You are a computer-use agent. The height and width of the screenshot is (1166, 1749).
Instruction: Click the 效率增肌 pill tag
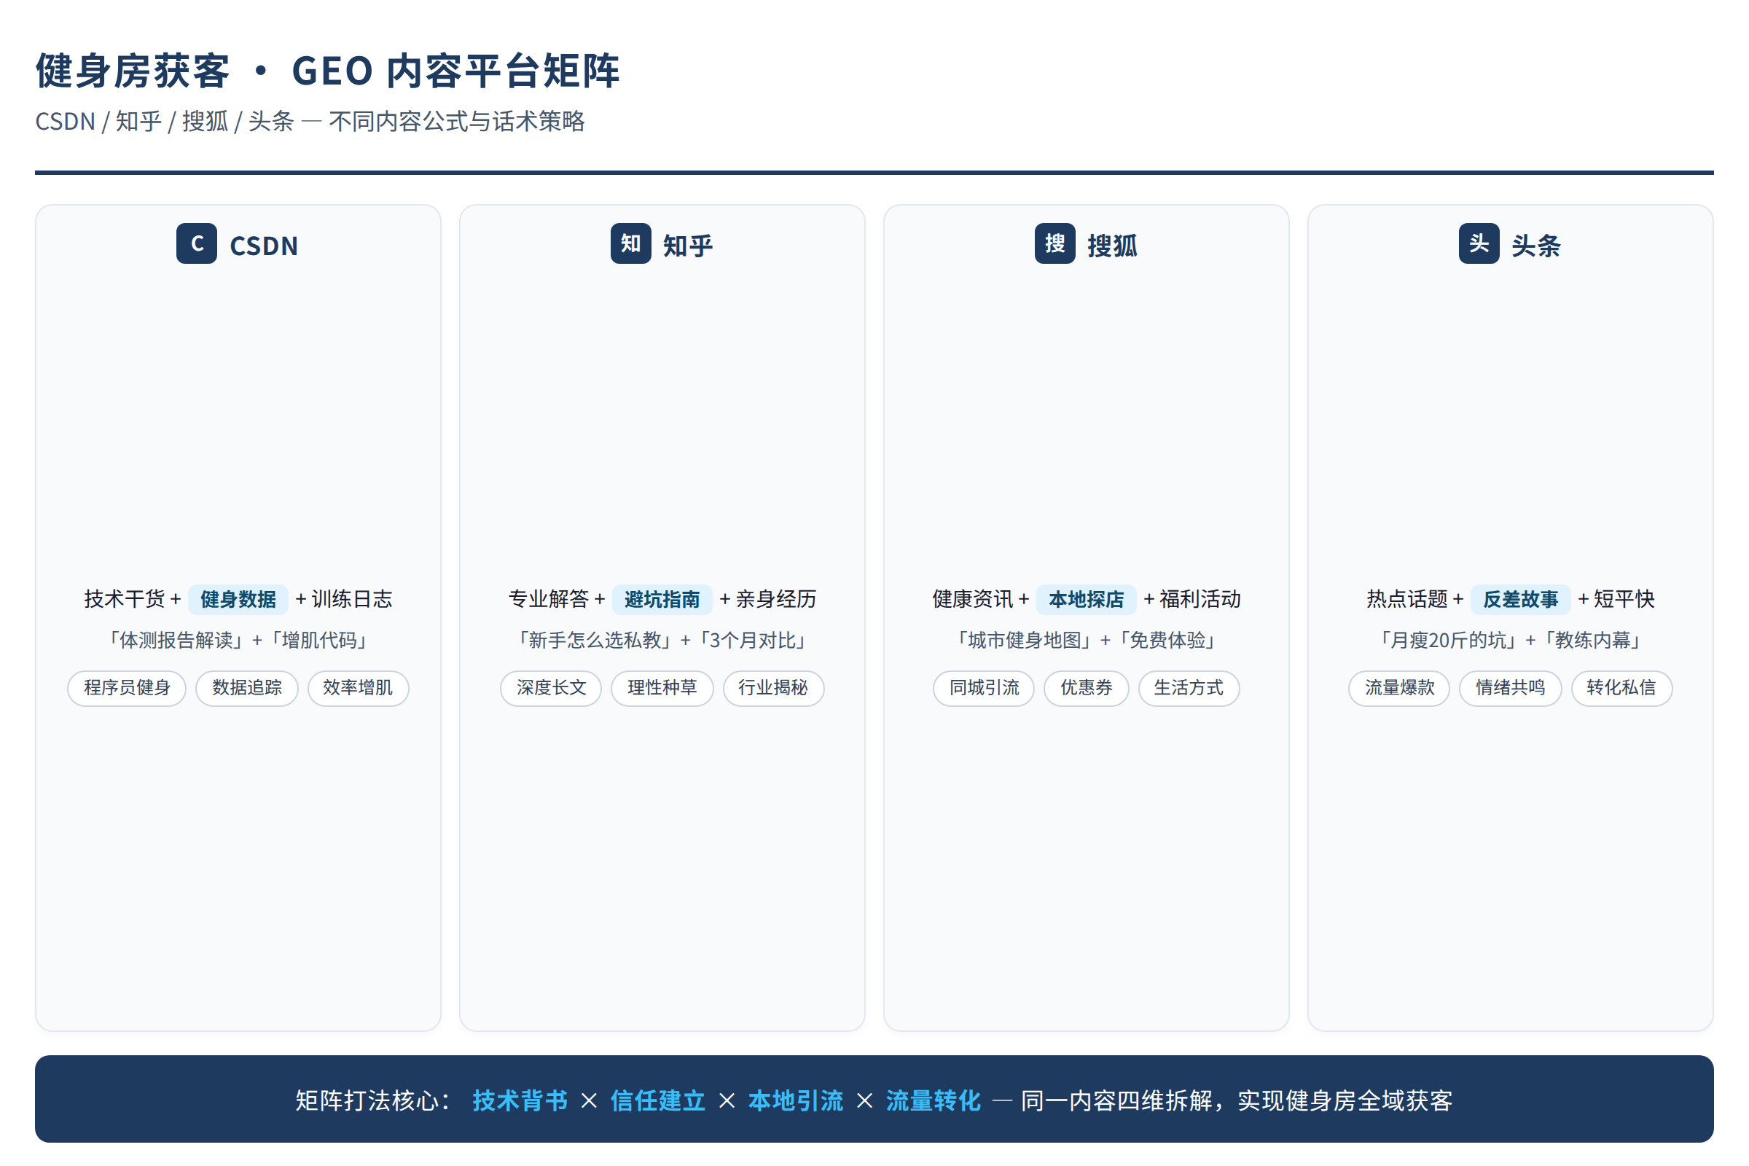click(358, 688)
